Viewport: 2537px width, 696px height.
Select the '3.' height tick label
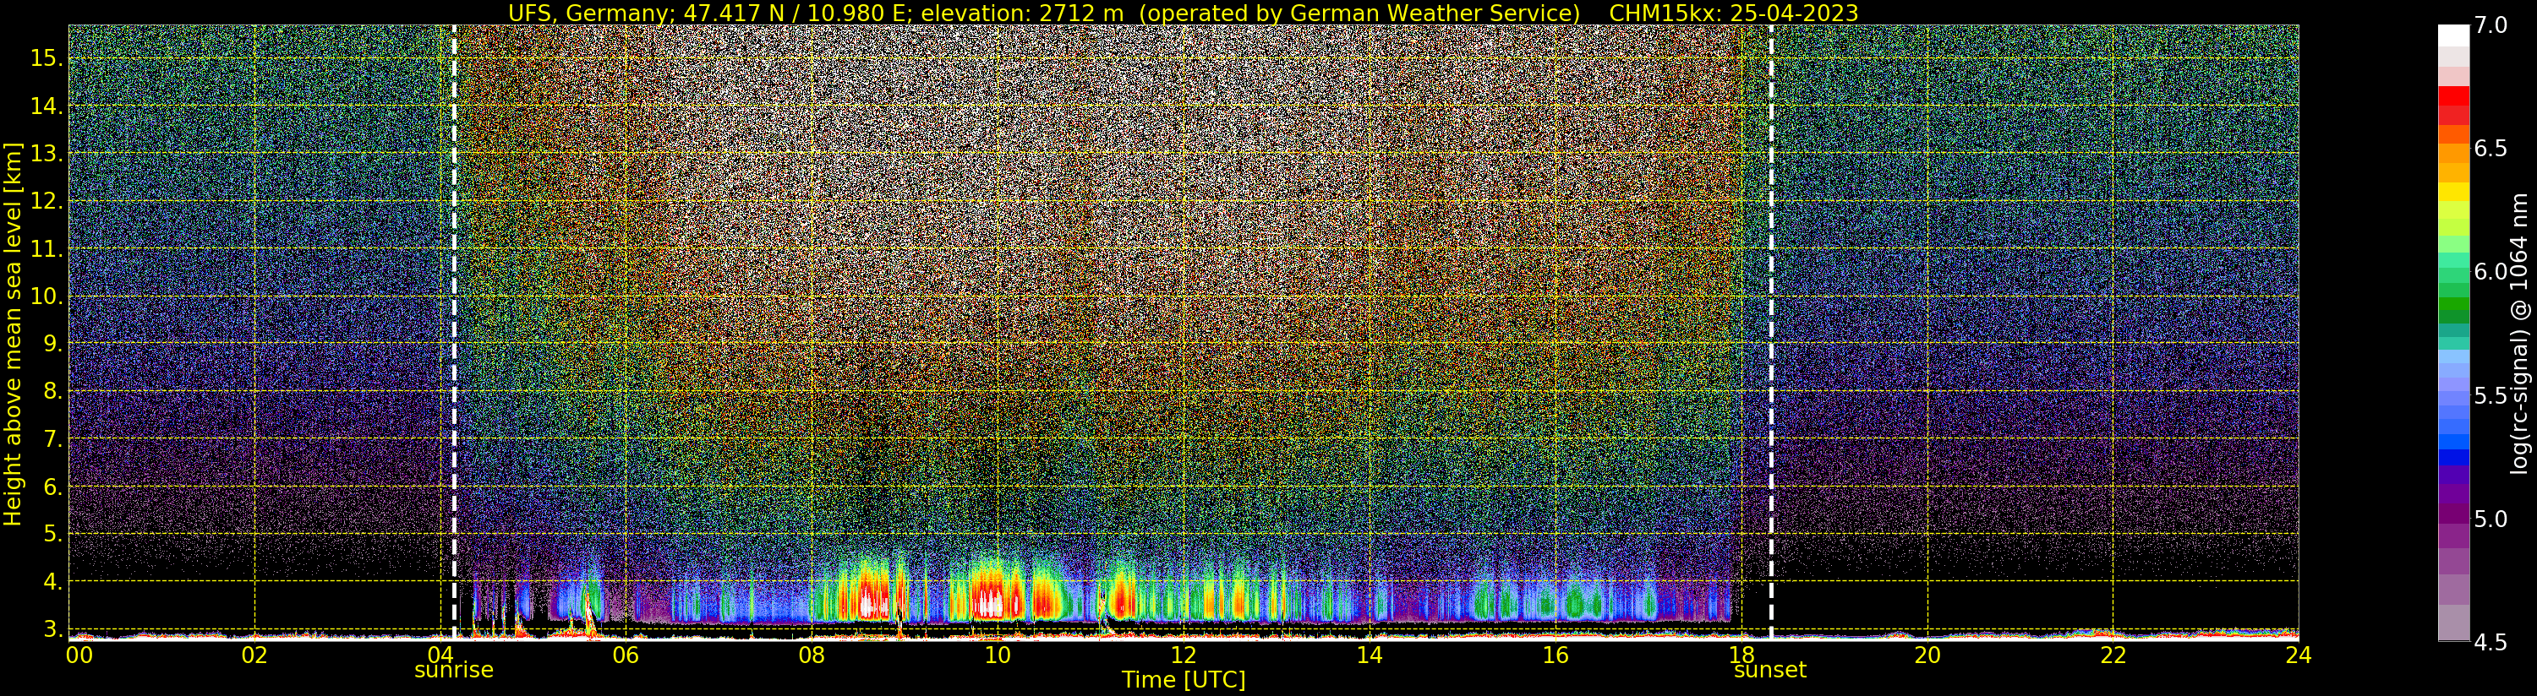coord(52,629)
